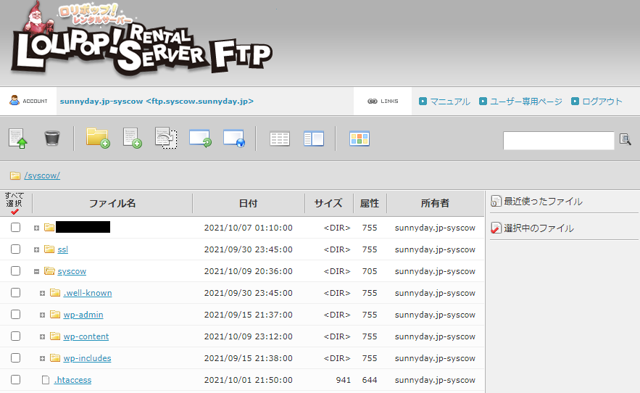Switch to the thumbnail view icon
Screen dimensions: 640x393
point(360,138)
